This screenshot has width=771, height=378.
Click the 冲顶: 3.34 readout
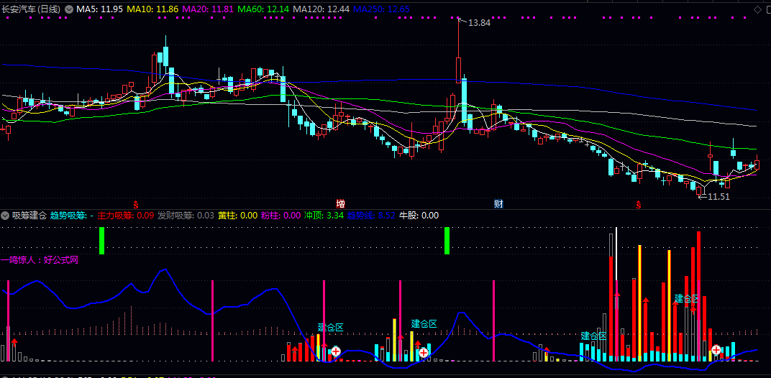pos(324,216)
